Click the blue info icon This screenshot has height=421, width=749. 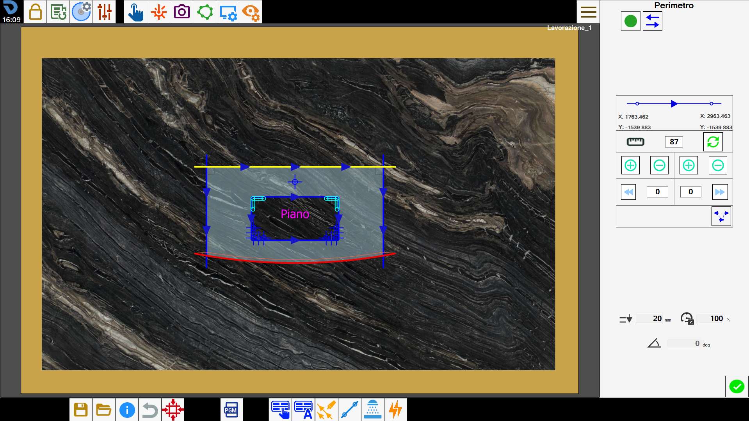tap(127, 410)
